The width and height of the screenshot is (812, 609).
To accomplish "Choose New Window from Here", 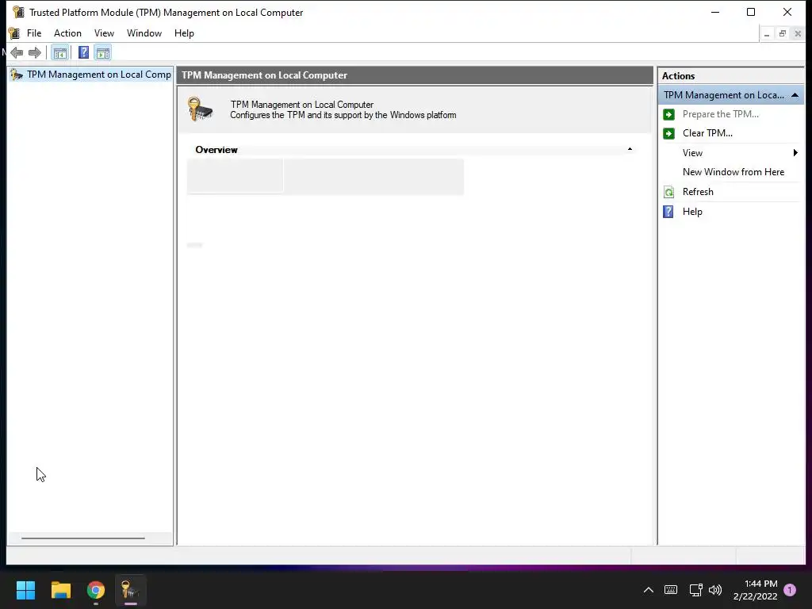I will tap(733, 172).
